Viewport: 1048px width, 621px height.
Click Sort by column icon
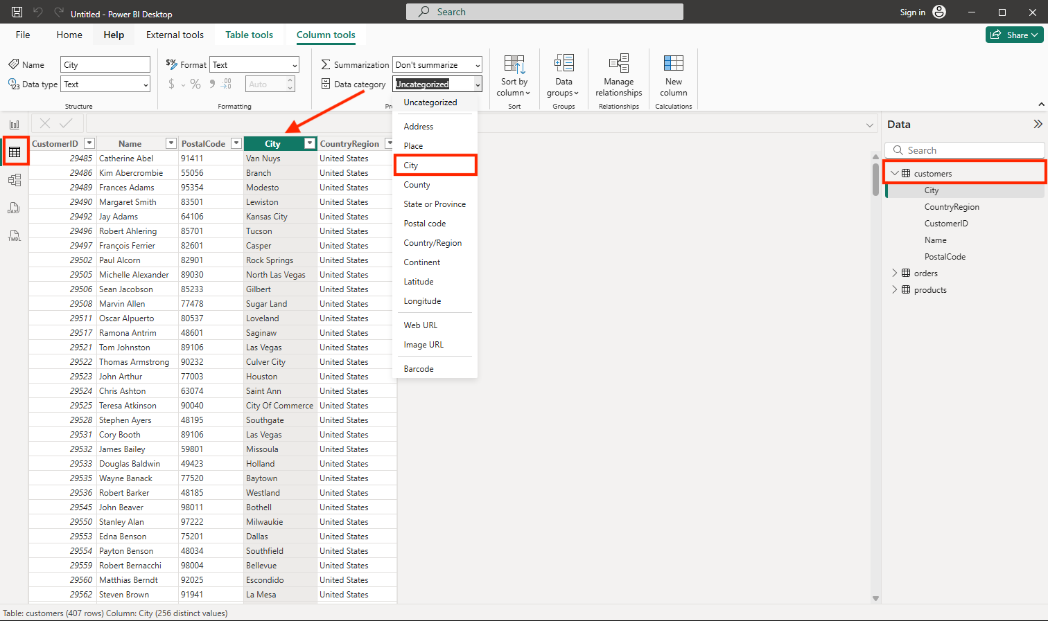[x=514, y=64]
